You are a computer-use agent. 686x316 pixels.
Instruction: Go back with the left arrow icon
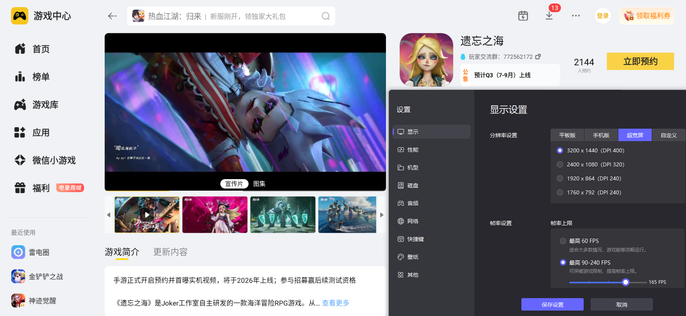click(x=112, y=16)
